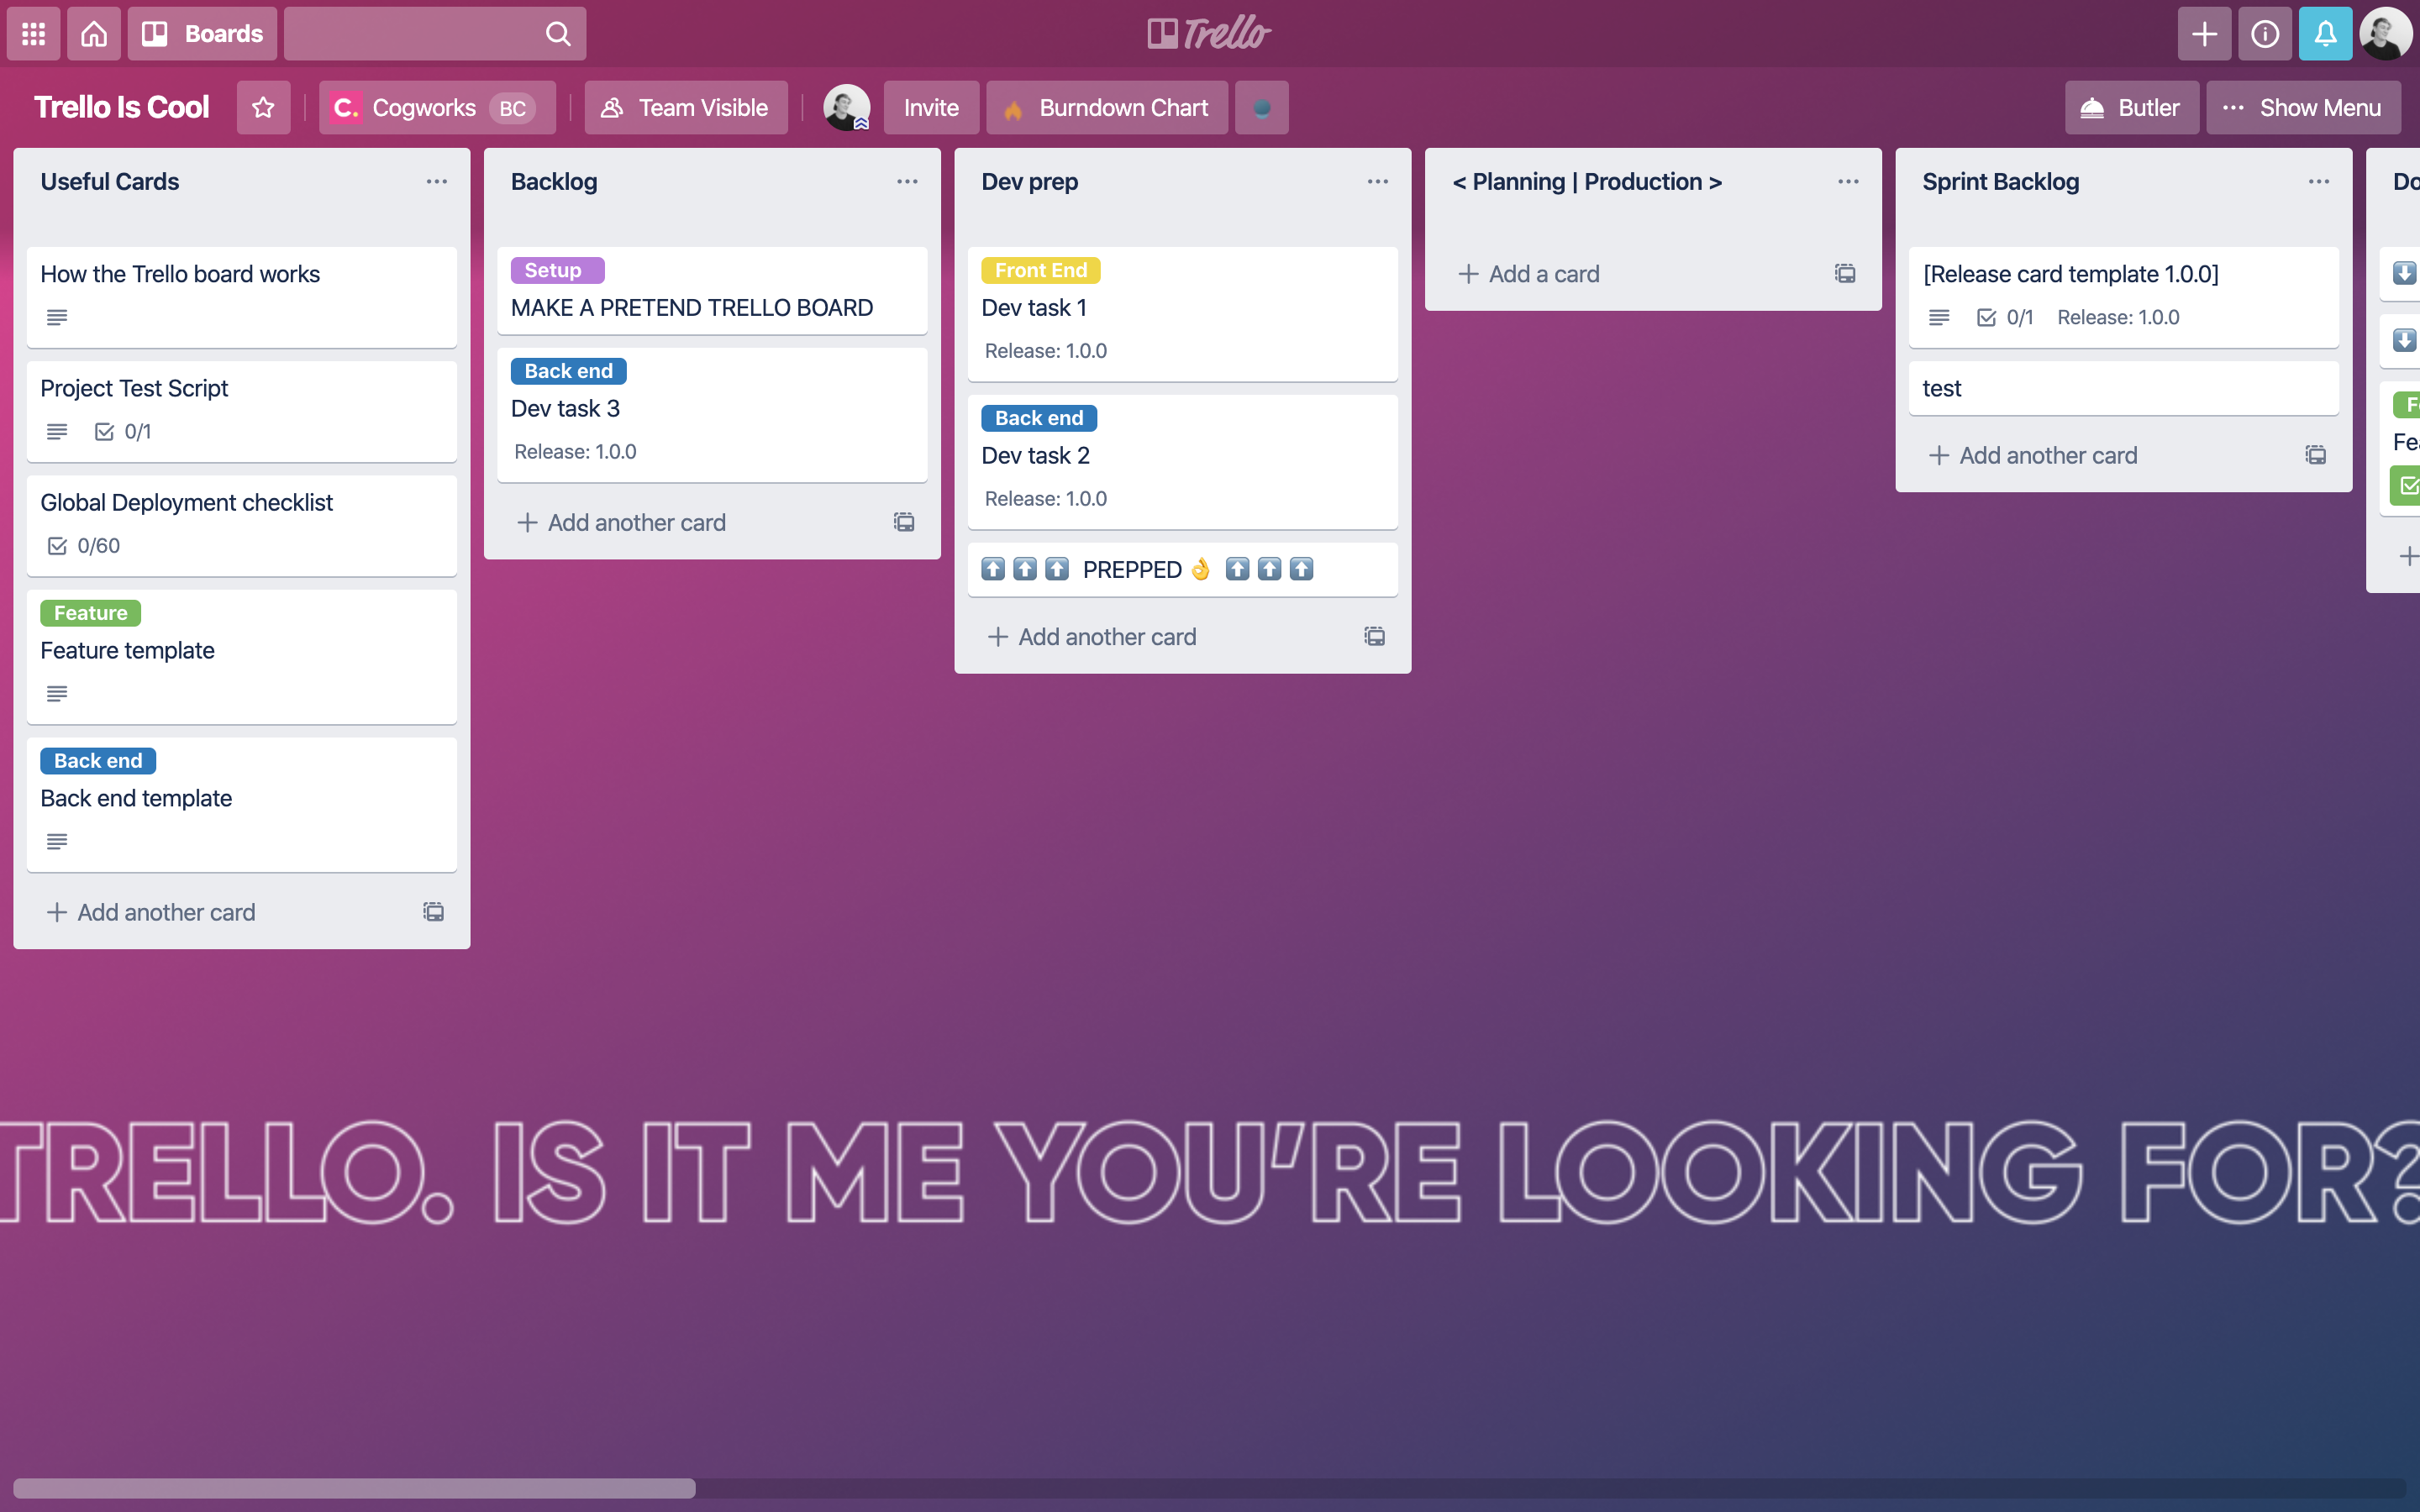Click the horizontal board scrollbar
Screen dimensions: 2420x1512
click(355, 1488)
